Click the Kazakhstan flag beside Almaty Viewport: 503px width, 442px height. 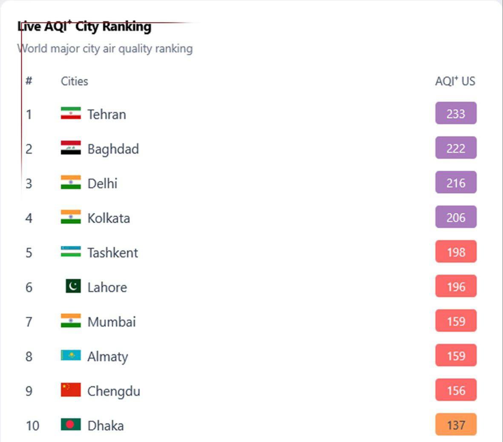point(71,355)
